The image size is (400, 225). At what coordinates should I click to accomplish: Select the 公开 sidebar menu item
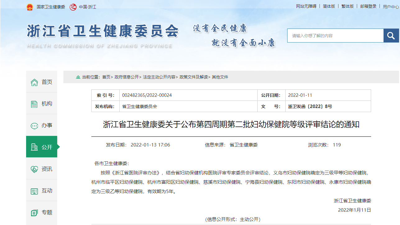[x=42, y=147]
